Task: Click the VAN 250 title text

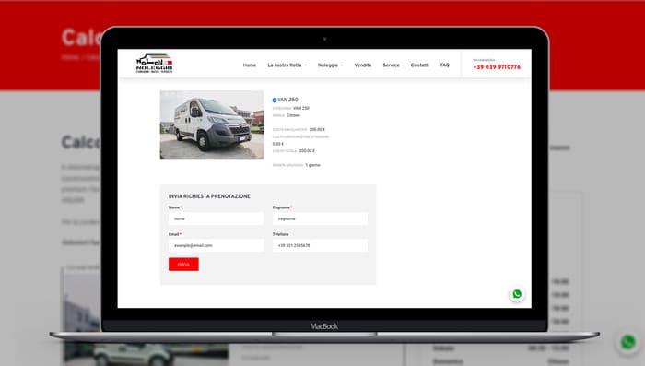Action: pos(287,100)
